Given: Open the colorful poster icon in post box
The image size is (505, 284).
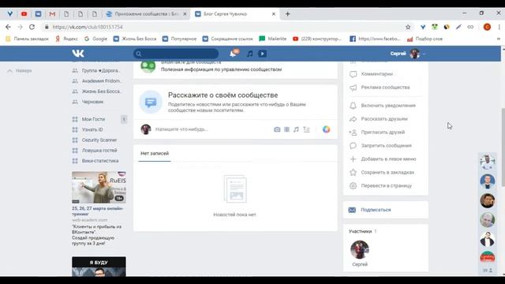Looking at the screenshot, I should pos(326,129).
